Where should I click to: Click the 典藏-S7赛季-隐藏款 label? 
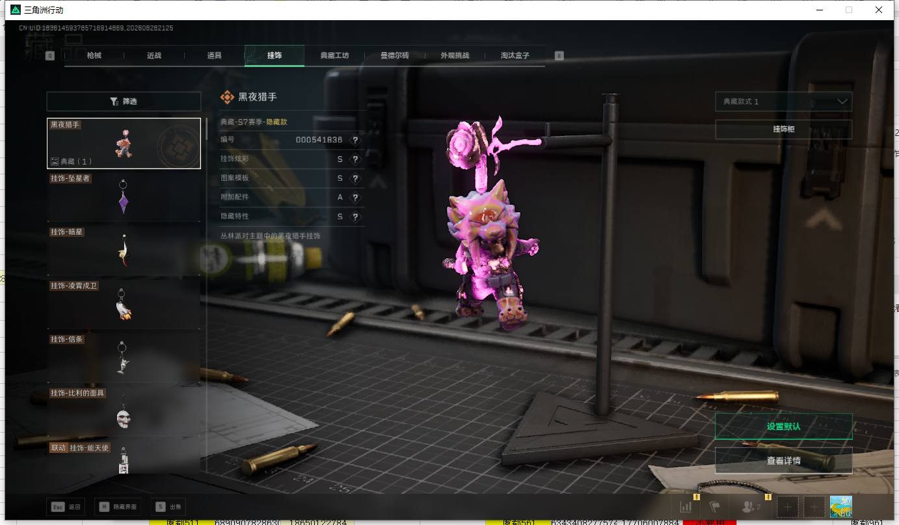tap(254, 122)
